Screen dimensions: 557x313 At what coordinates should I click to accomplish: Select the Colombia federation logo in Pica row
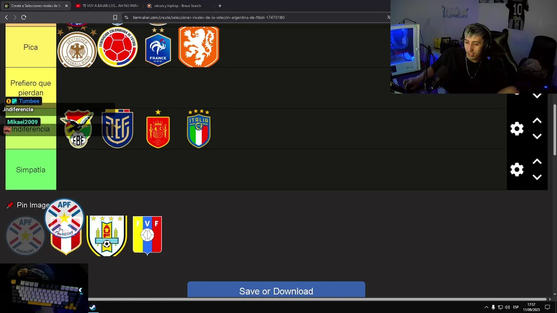117,47
